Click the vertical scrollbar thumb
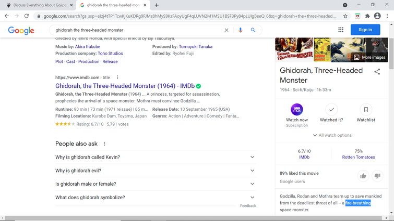Viewport: 394px width, 221px height. [x=391, y=54]
